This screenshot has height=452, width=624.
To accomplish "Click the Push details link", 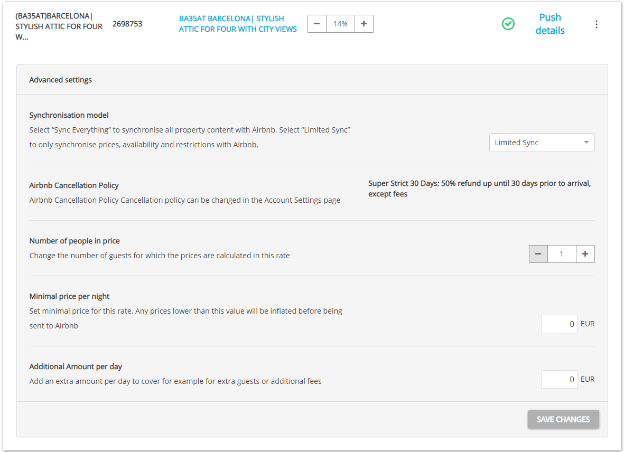I will point(550,24).
